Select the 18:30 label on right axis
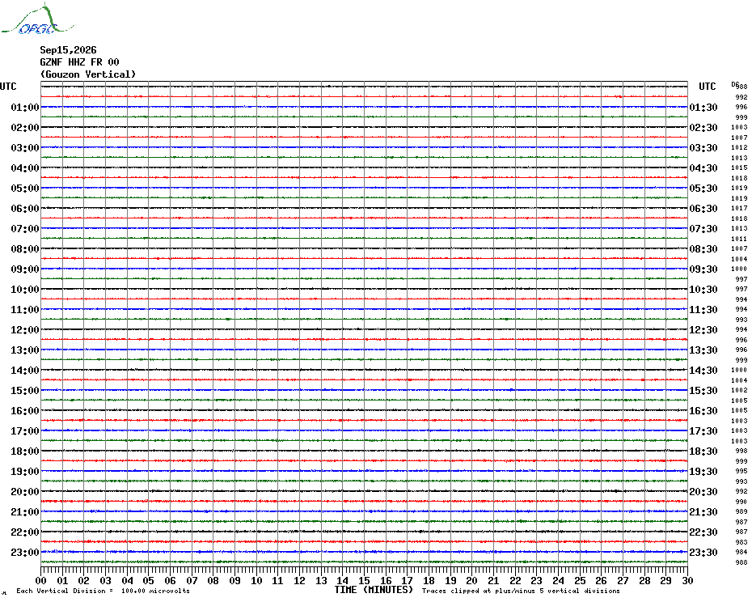Image resolution: width=752 pixels, height=602 pixels. (703, 451)
